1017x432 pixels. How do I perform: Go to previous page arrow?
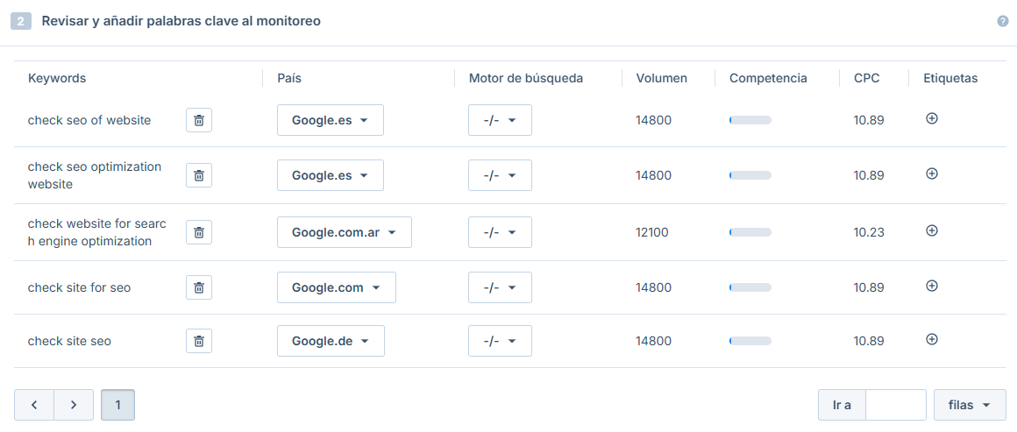tap(33, 405)
